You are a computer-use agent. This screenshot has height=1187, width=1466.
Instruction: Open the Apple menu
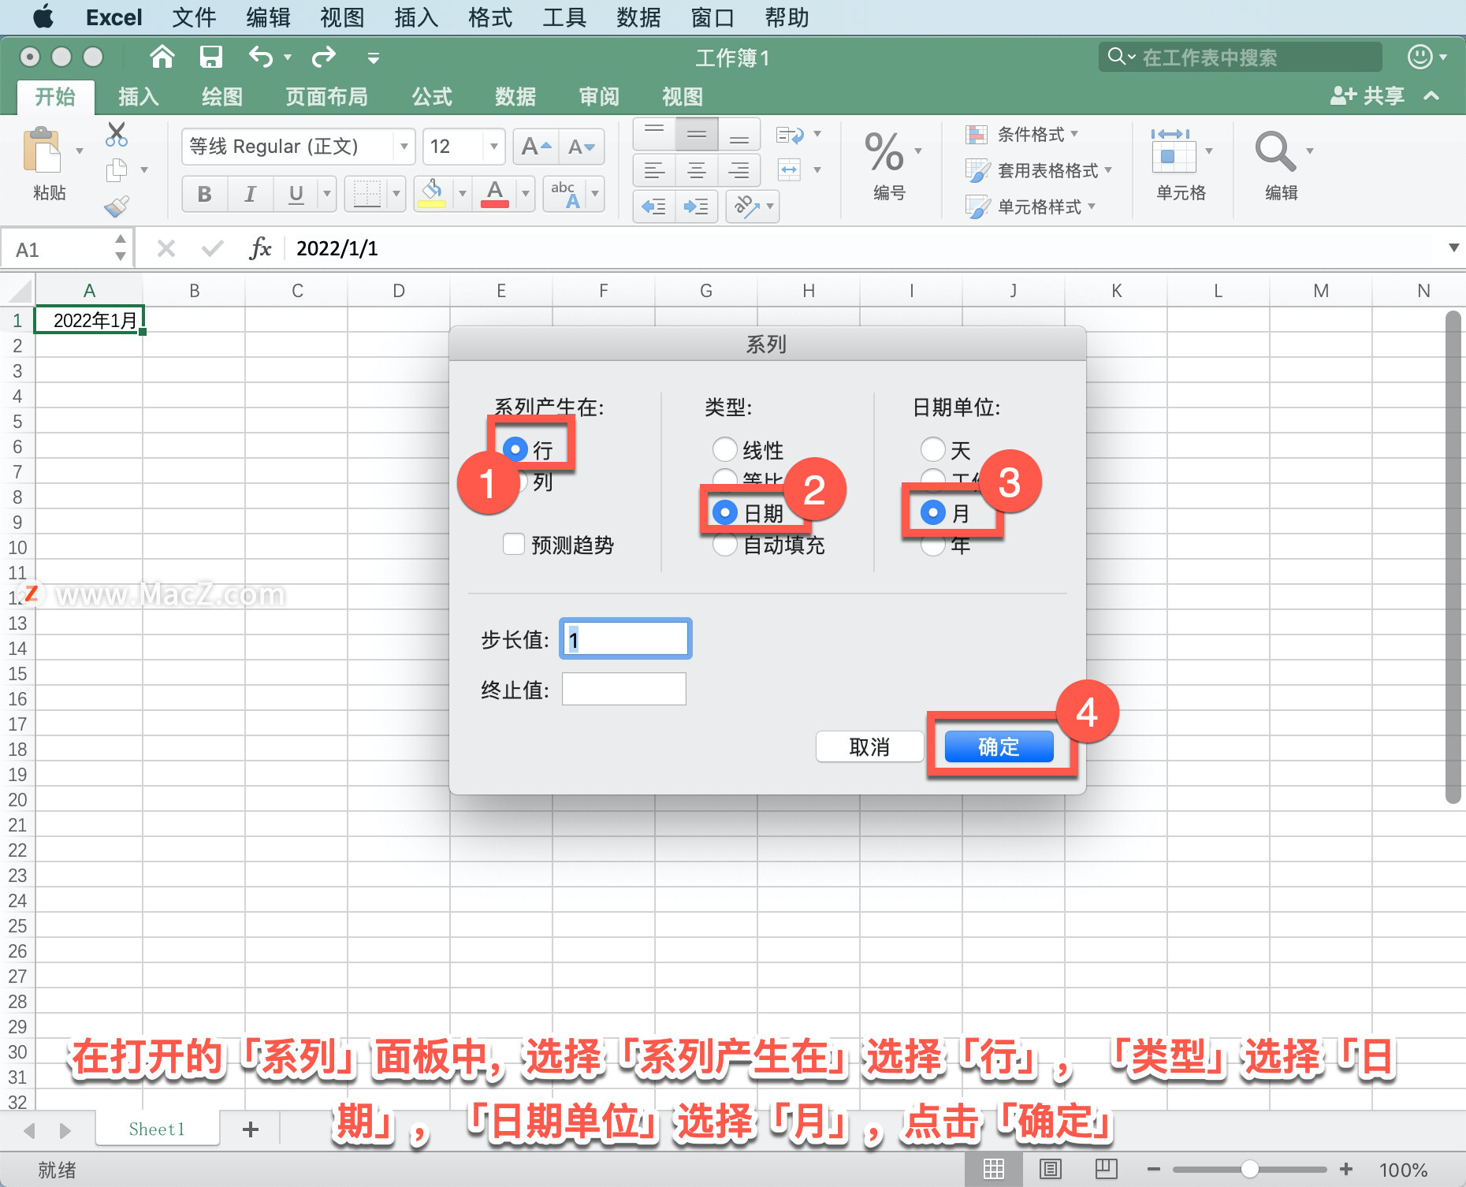tap(43, 17)
